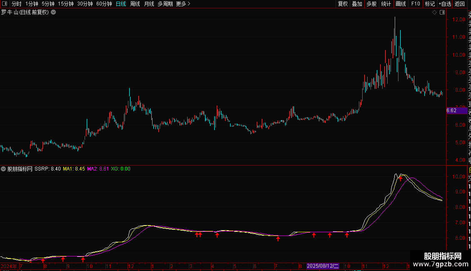Click the SSRP: 8.40 legend value

point(48,169)
